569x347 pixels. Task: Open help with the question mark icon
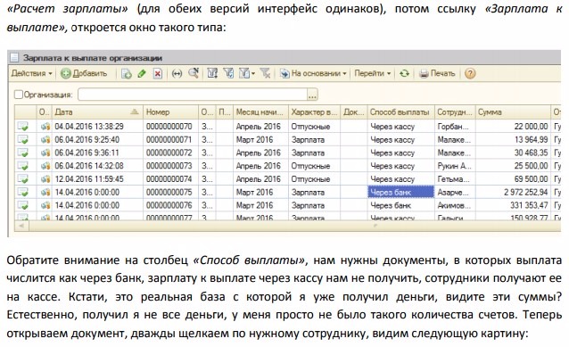click(x=470, y=74)
